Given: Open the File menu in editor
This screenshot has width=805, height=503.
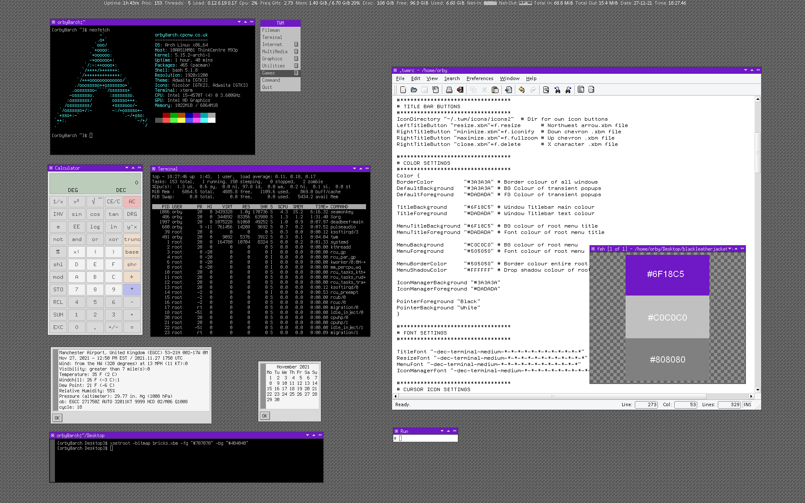Looking at the screenshot, I should tap(400, 78).
